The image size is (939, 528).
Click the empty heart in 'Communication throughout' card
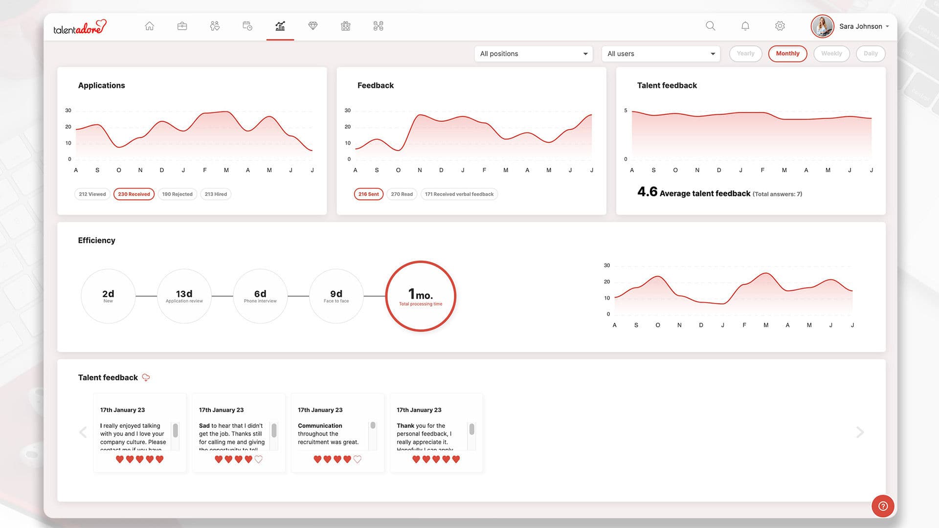[358, 459]
